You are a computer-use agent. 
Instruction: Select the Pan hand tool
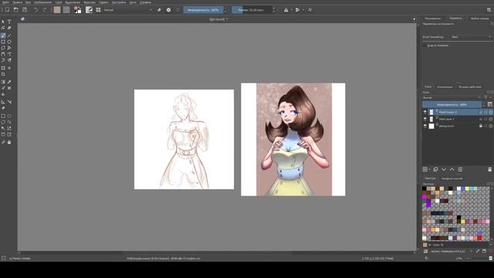(x=9, y=142)
